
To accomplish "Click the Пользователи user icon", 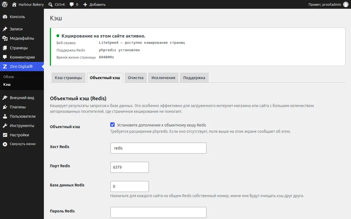I will tap(5, 116).
